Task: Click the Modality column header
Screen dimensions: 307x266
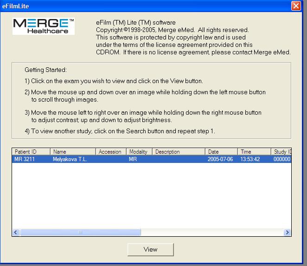Action: [x=139, y=152]
